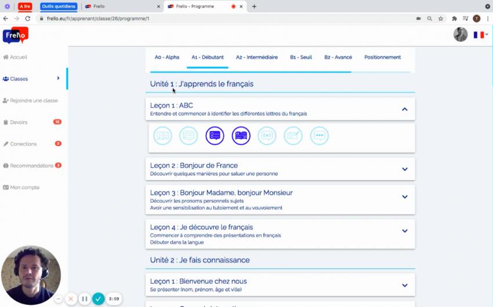Close the first Frello browser tab

(158, 6)
